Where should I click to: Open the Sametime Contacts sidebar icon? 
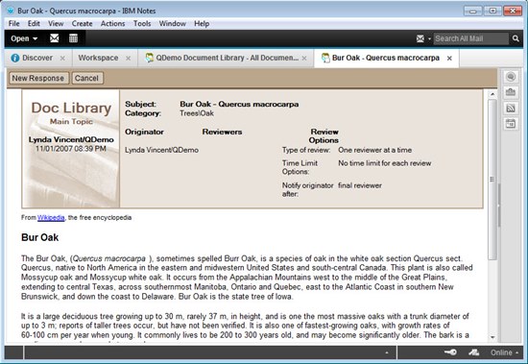coord(511,77)
